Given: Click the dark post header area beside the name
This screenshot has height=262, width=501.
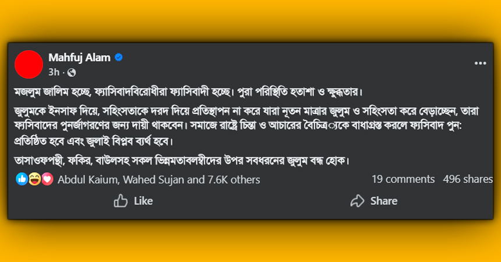Looking at the screenshot, I should point(291,63).
